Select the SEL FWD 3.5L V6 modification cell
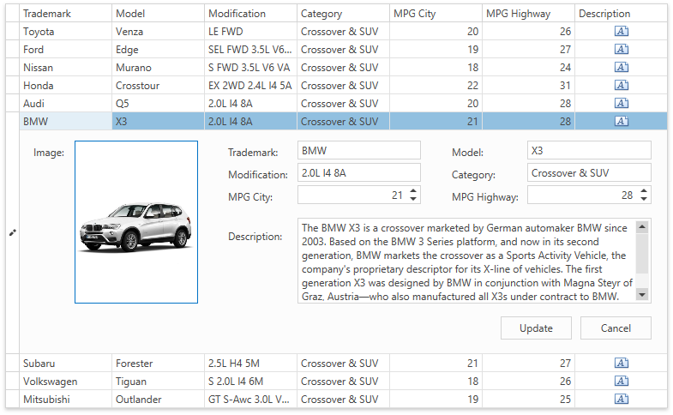Viewport: 673px width, 415px height. (250, 50)
